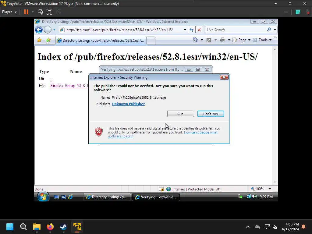Click host clock 4:08 PM date

[290, 227]
